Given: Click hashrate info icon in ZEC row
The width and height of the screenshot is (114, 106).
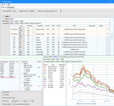Looking at the screenshot, I should pos(33,42).
